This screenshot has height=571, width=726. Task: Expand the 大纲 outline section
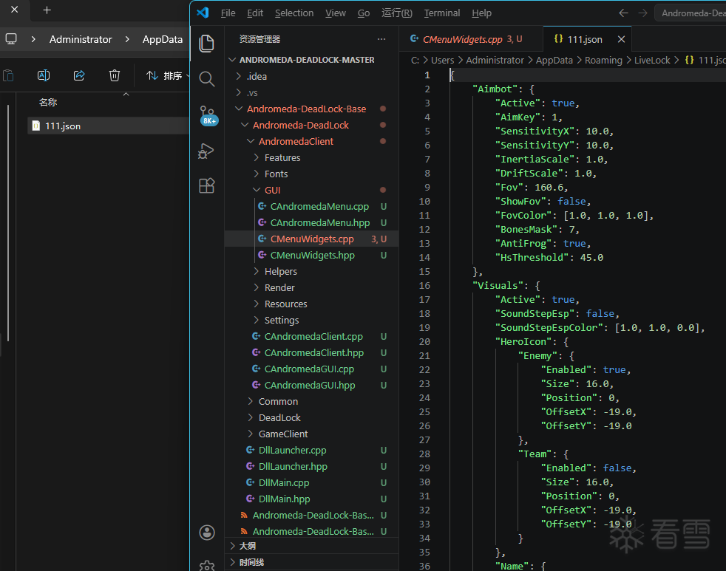click(311, 546)
